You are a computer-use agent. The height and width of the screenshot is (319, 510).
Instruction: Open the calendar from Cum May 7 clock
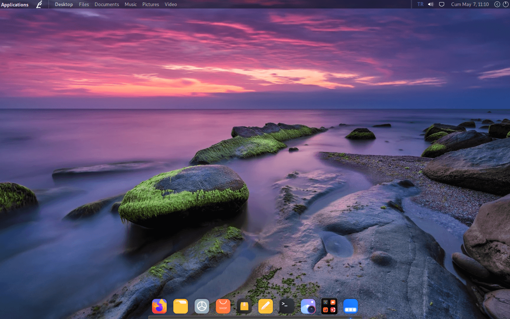tap(470, 4)
